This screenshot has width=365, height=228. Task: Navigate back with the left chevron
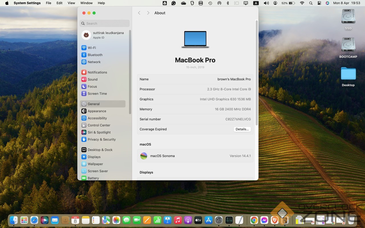click(139, 13)
